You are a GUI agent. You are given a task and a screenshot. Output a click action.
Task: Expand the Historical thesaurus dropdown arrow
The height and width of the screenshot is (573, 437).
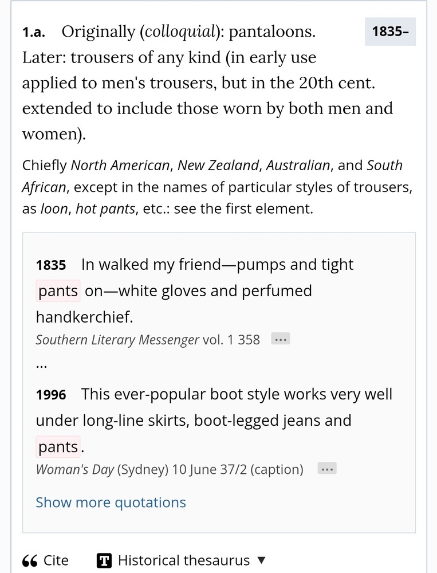coord(261,560)
